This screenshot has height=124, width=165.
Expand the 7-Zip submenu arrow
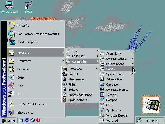[x=97, y=51]
